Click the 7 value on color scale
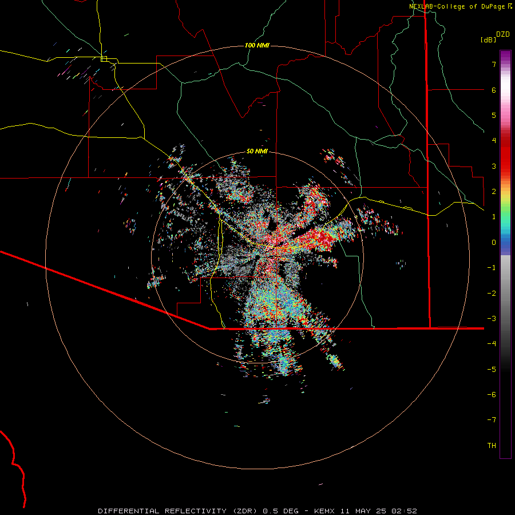 point(494,64)
